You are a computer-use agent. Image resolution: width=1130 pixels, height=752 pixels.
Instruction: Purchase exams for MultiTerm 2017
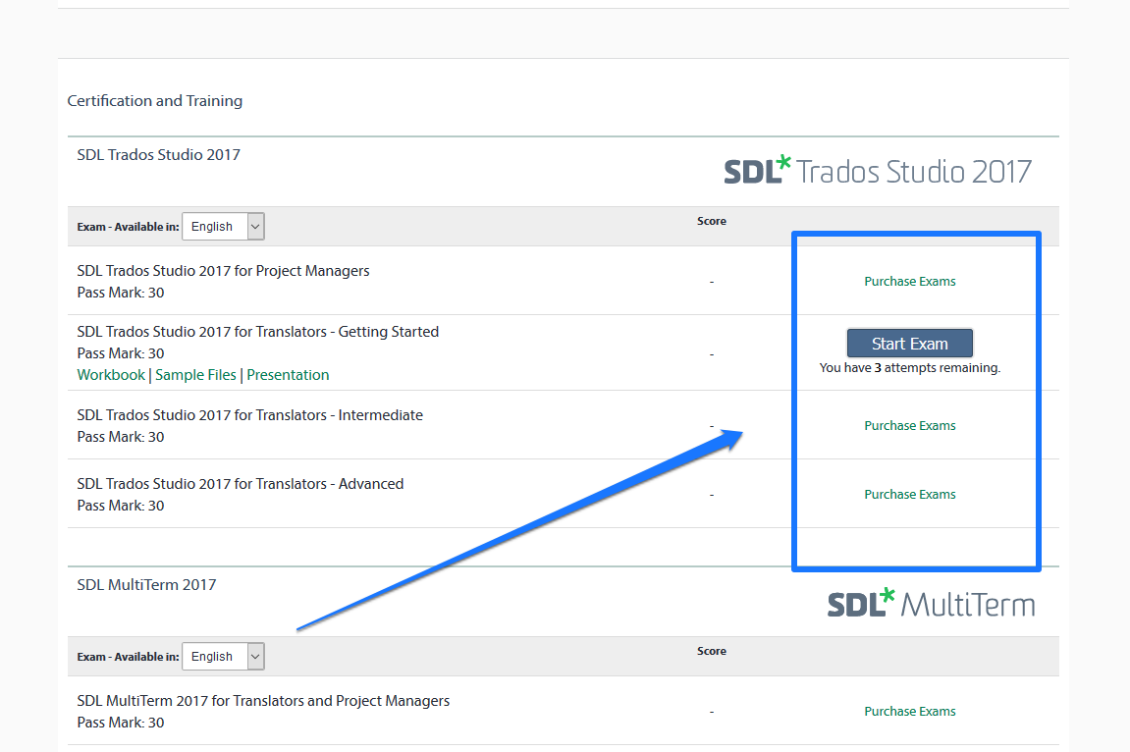coord(909,711)
